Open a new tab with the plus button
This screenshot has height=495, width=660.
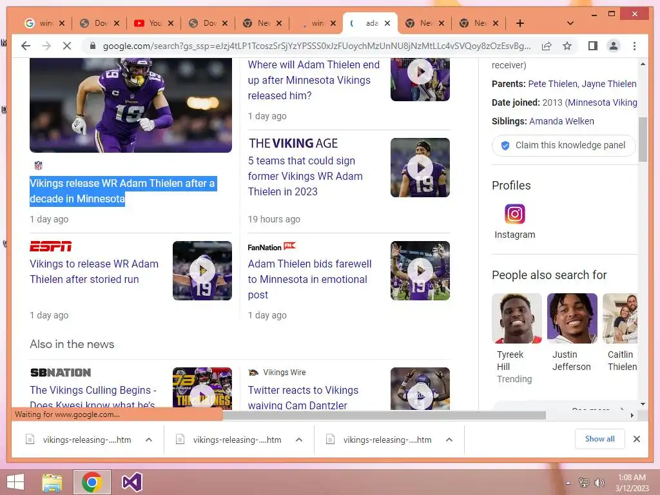click(x=520, y=23)
